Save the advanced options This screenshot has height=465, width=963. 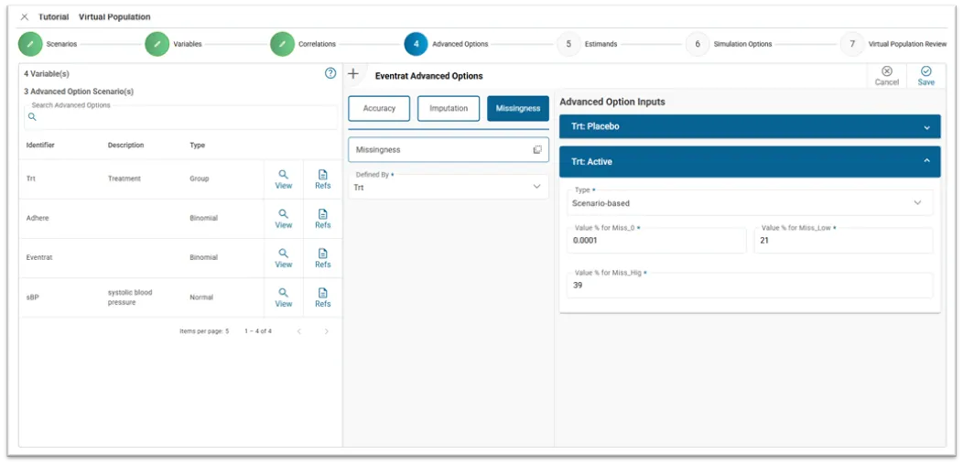tap(925, 76)
